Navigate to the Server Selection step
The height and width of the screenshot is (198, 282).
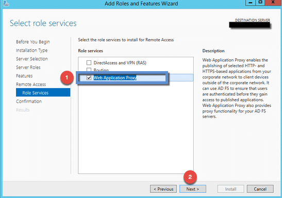pyautogui.click(x=32, y=59)
